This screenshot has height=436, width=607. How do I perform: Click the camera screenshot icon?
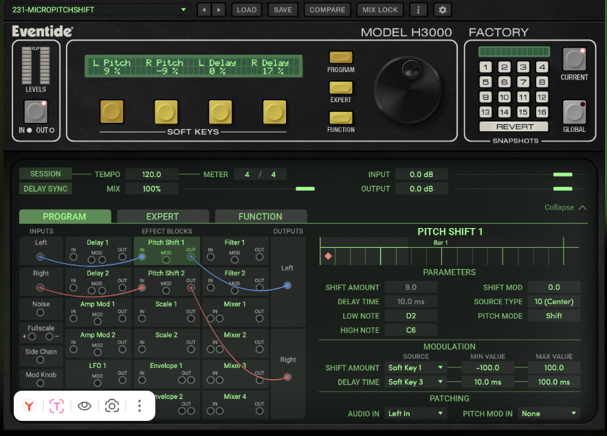pos(112,406)
